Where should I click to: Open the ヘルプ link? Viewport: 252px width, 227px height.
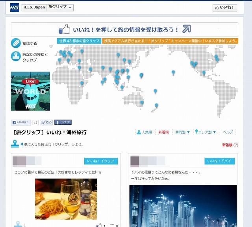[x=228, y=132]
